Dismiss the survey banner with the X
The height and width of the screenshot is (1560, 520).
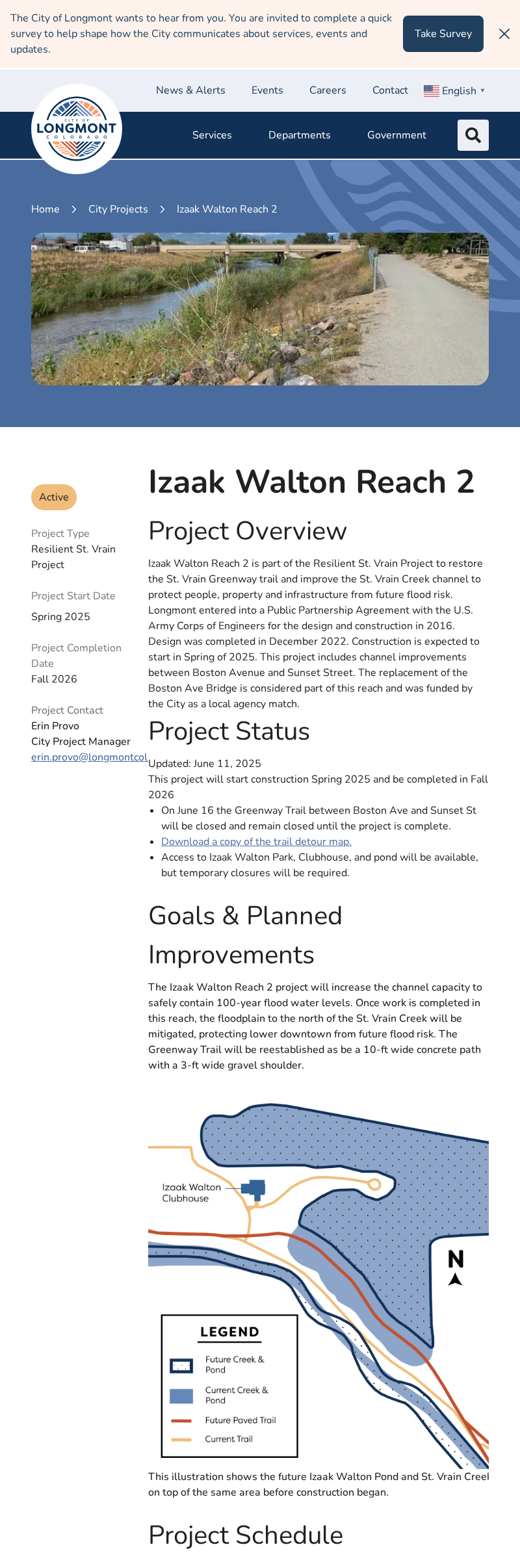pyautogui.click(x=504, y=34)
